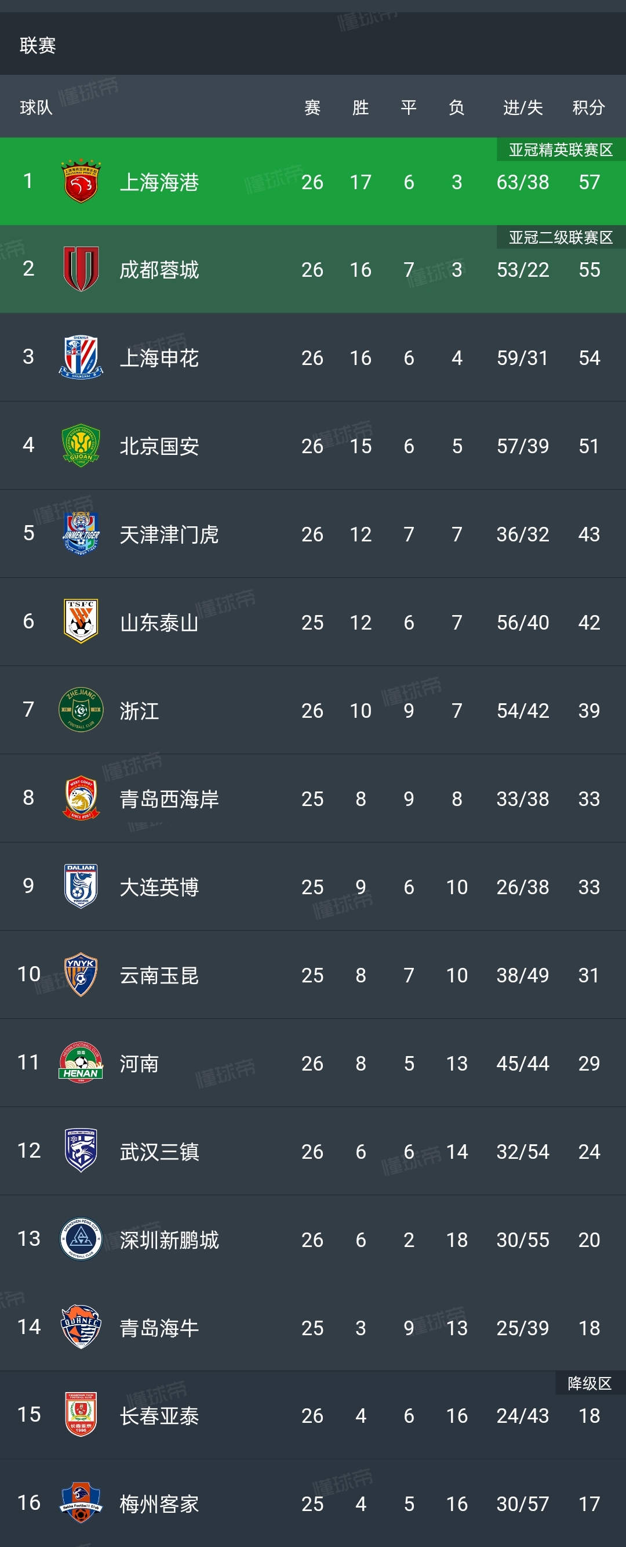Open the Chengdu Rongcheng (成都蓉城) team logo
Screen dimensions: 626x1547
81,269
